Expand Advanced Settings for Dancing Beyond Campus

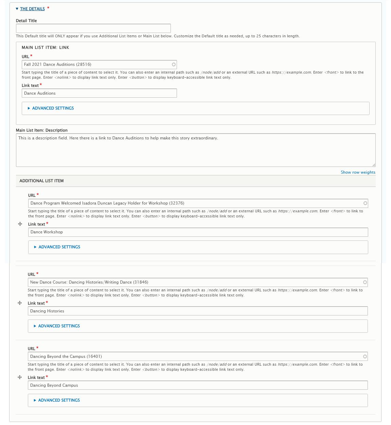click(x=58, y=400)
